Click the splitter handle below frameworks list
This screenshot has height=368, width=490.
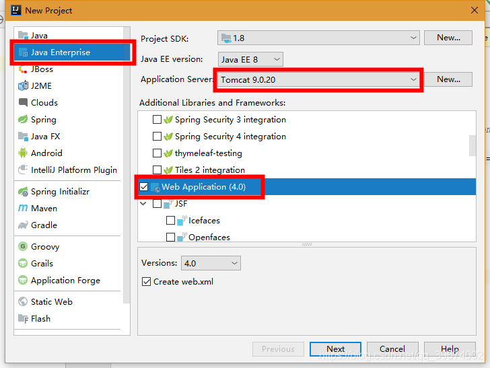click(306, 245)
